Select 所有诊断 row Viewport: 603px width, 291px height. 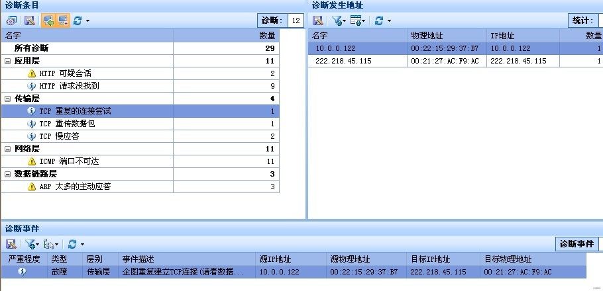pos(140,48)
